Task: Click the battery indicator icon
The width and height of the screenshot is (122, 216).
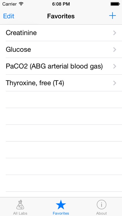Action: tap(115, 4)
